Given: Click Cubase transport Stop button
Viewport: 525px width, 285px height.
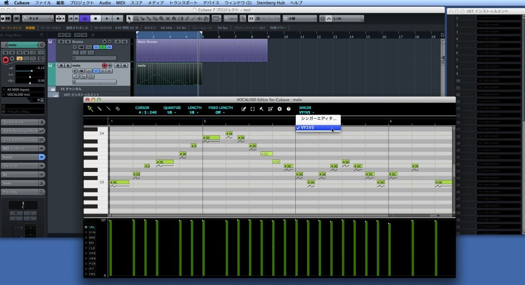Looking at the screenshot, I should tap(95, 19).
